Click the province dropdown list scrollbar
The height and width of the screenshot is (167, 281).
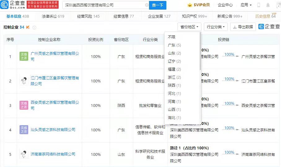(x=200, y=51)
